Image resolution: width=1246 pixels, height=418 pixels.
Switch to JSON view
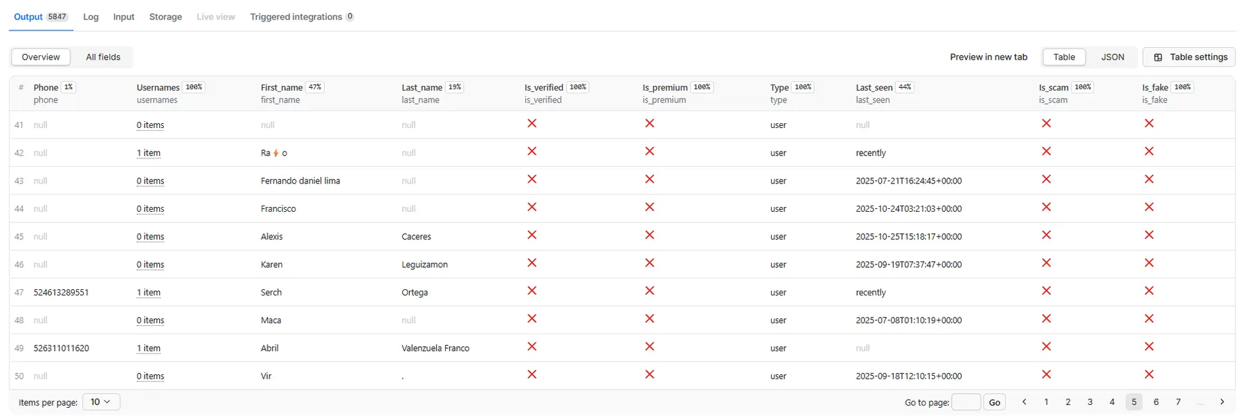click(1112, 57)
